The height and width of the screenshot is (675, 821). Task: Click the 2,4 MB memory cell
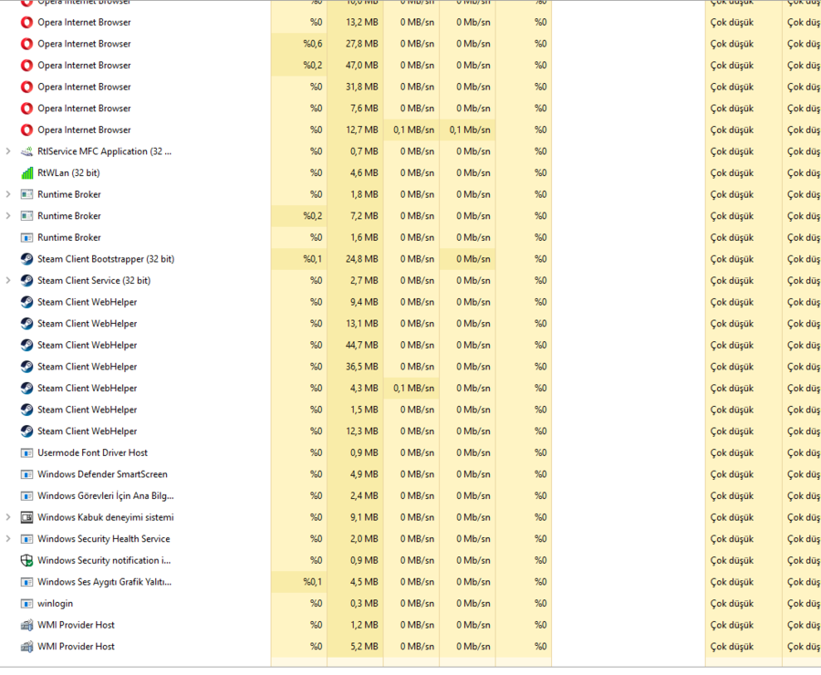tap(355, 496)
